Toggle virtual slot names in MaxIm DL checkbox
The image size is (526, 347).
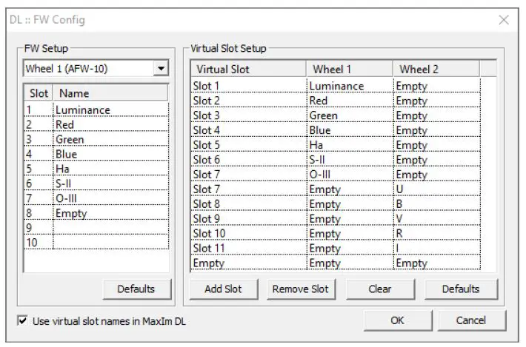[x=23, y=321]
